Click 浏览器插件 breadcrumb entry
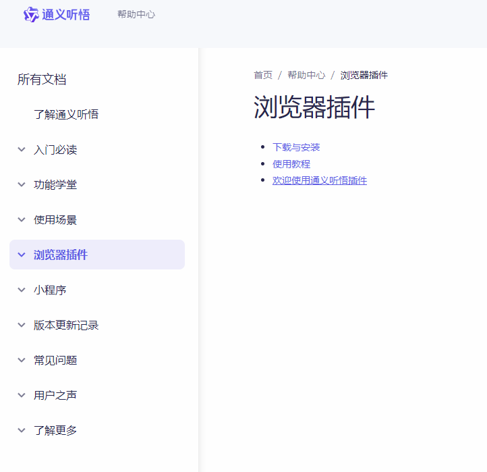The image size is (487, 472). click(x=364, y=75)
